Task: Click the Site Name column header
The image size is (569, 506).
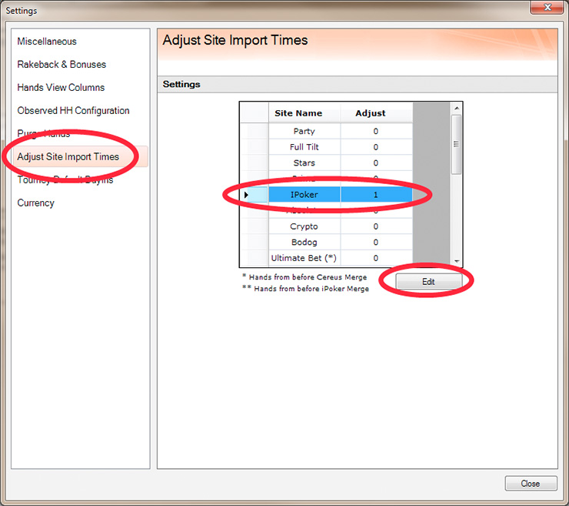Action: [304, 113]
